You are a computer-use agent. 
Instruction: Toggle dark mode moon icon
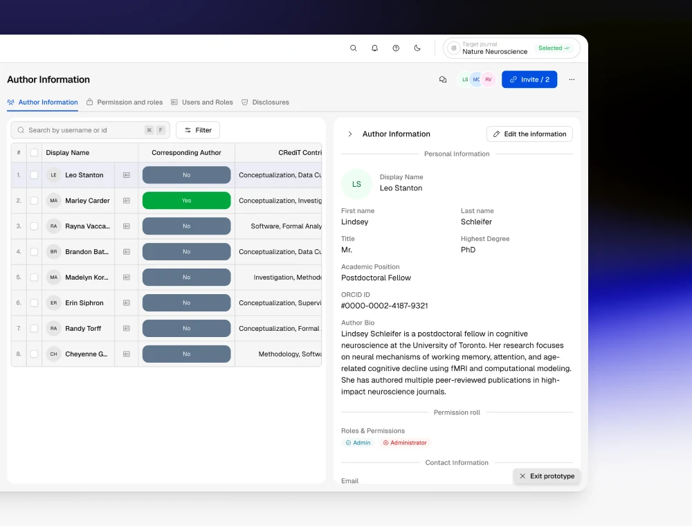coord(417,48)
